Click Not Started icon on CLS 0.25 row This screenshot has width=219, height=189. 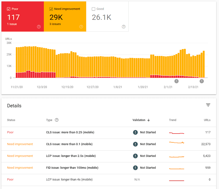tap(135, 132)
